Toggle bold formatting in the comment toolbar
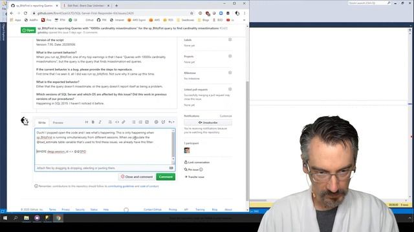The width and height of the screenshot is (414, 232). (93, 122)
